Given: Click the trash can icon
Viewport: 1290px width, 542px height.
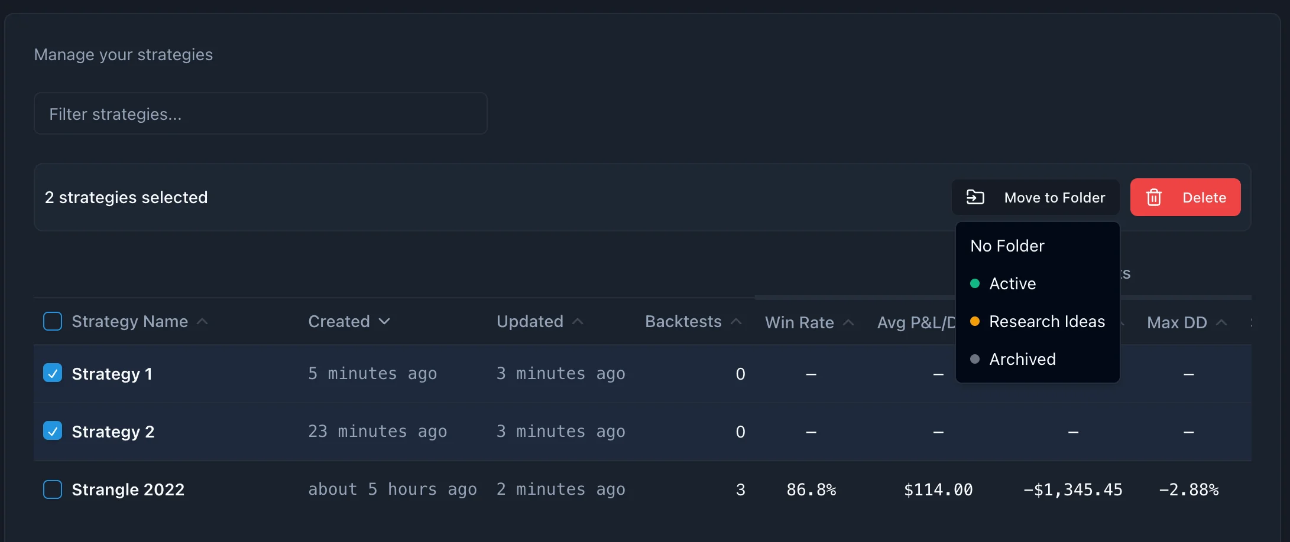Looking at the screenshot, I should [x=1153, y=197].
